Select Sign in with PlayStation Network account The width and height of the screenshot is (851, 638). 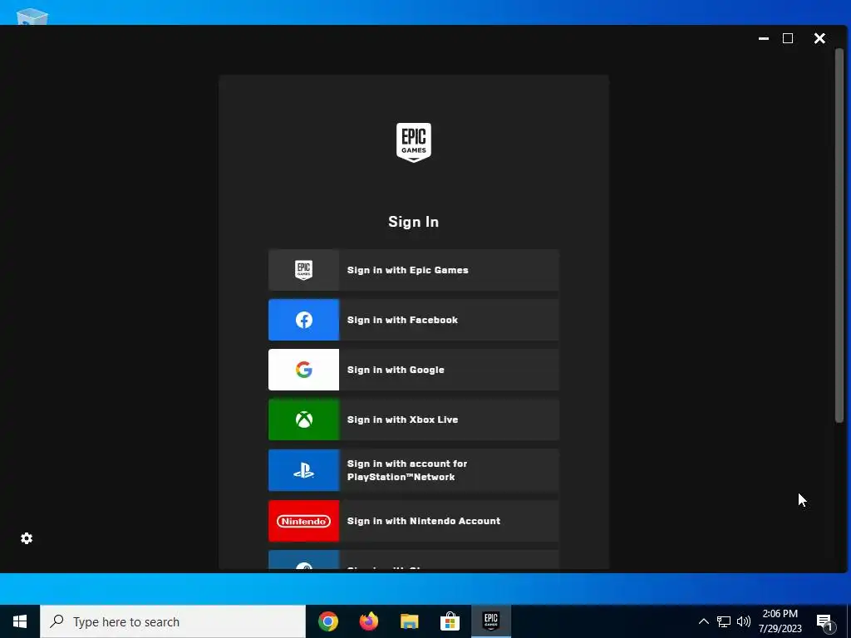(x=414, y=470)
